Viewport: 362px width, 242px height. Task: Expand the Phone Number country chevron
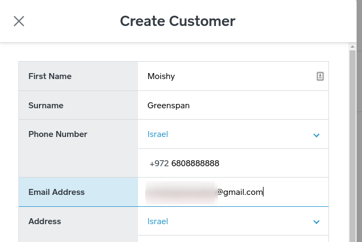pos(317,135)
